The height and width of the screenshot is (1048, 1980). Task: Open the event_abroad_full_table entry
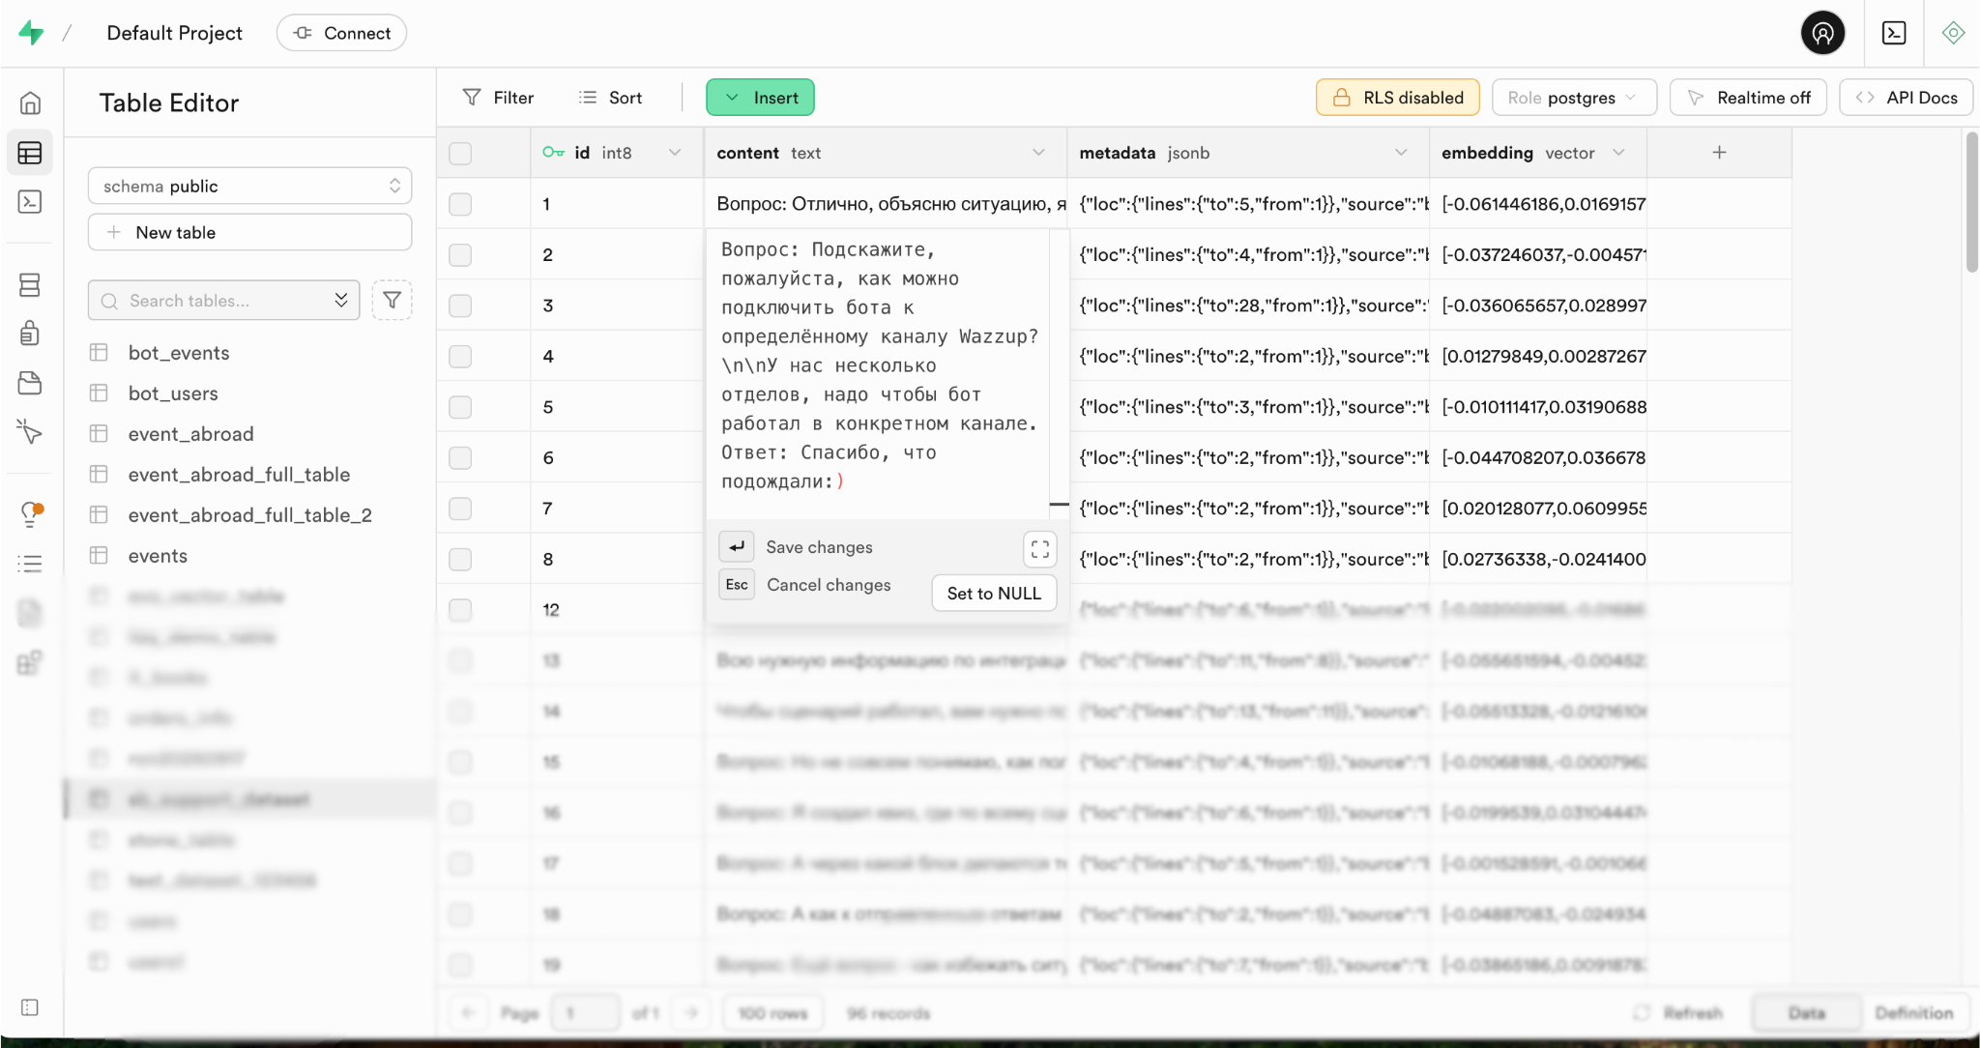click(x=239, y=475)
